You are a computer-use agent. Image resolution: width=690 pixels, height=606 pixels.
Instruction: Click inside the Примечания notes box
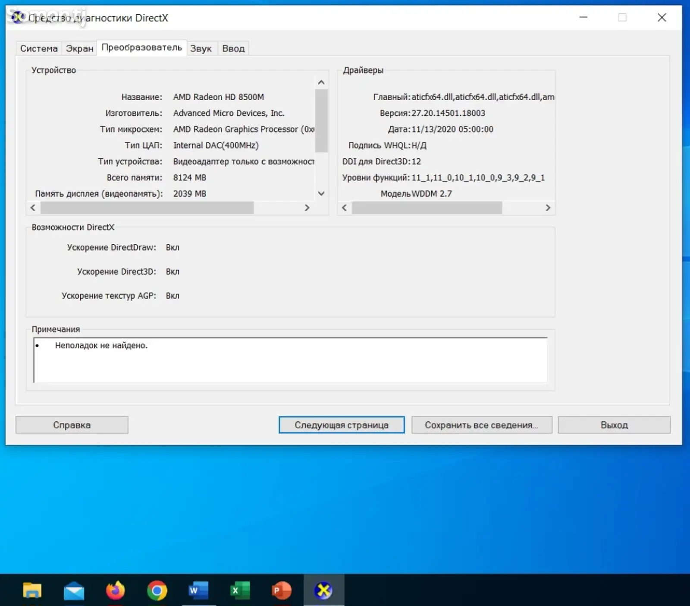click(x=290, y=360)
